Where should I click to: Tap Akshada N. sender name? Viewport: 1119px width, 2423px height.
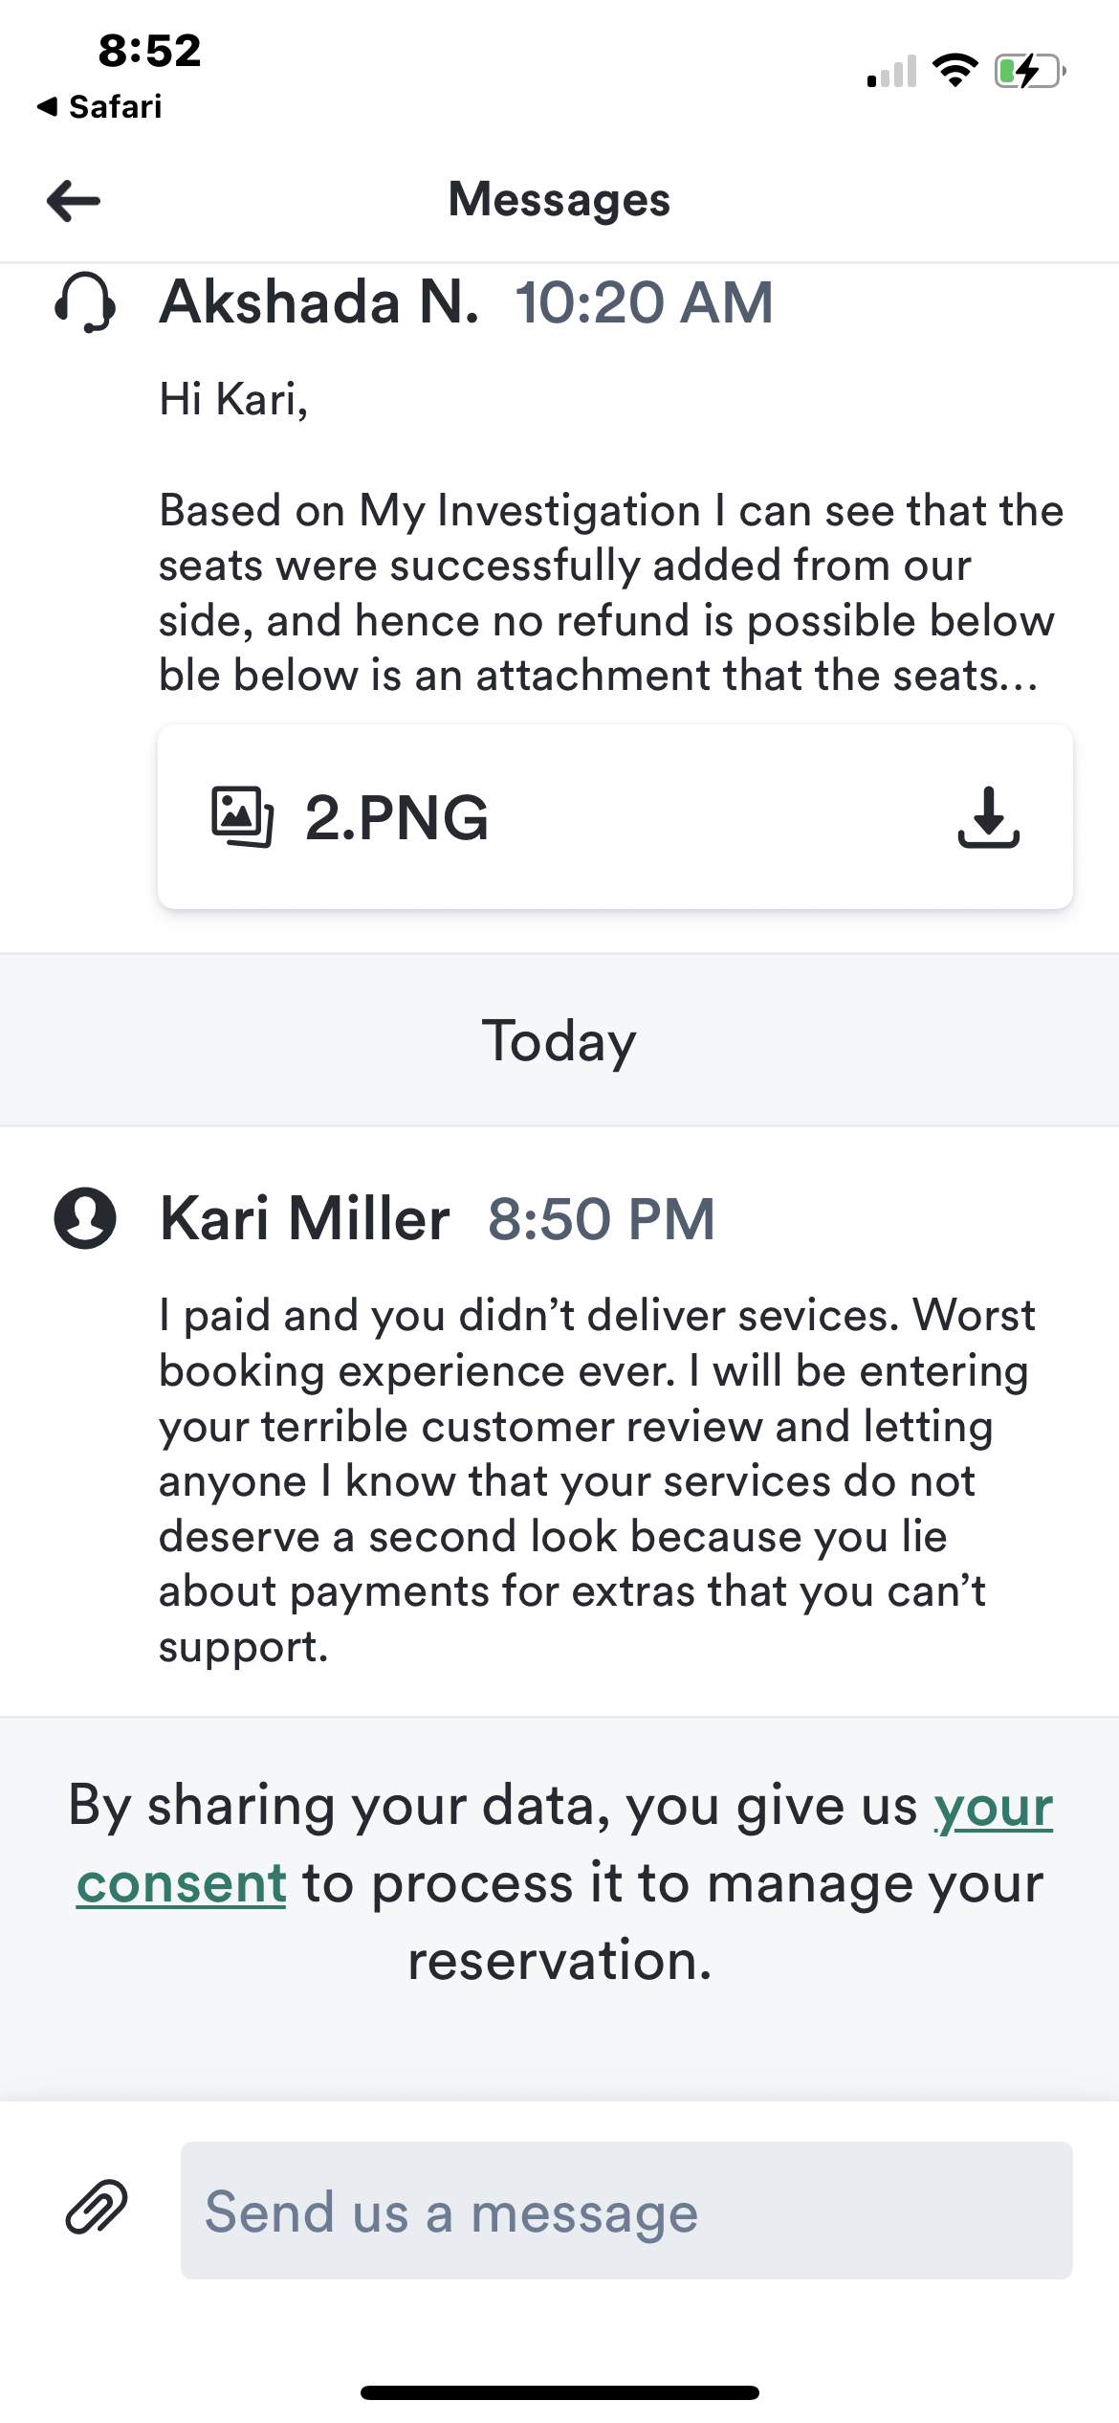tap(319, 302)
